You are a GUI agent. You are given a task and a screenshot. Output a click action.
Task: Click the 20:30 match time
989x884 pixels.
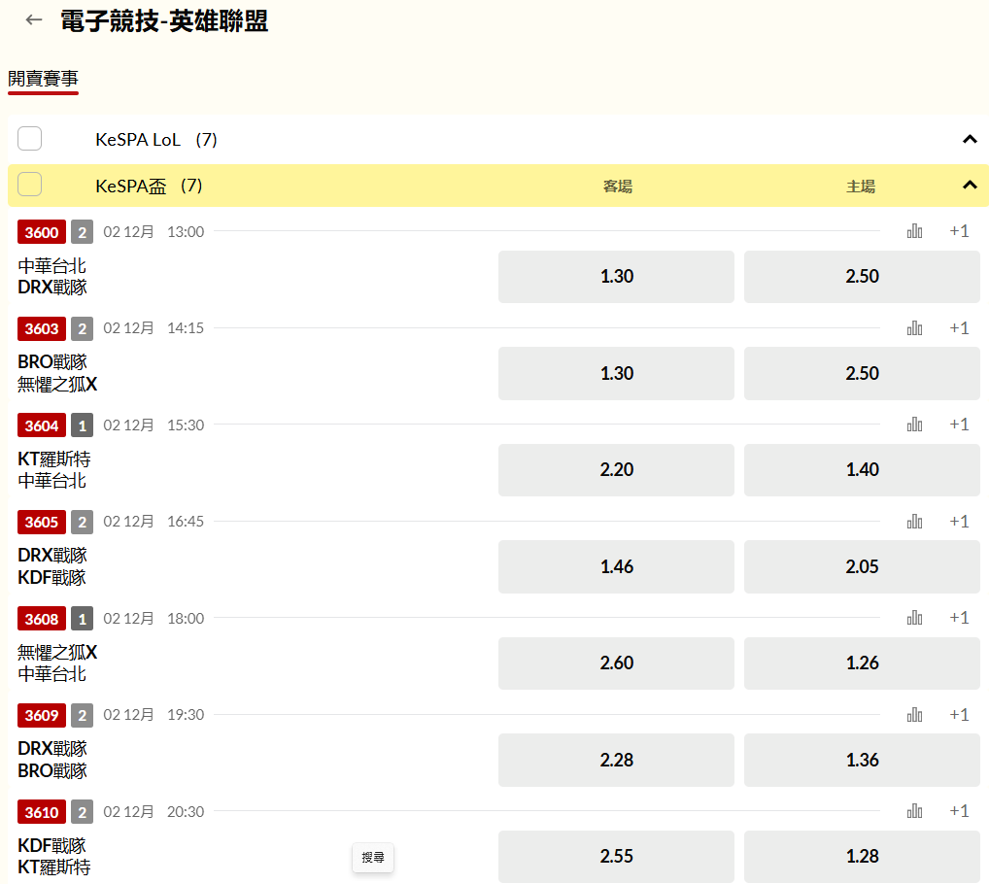[x=186, y=811]
